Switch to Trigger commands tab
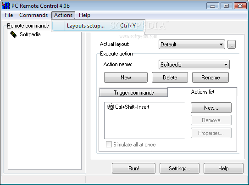The image size is (249, 185). click(133, 93)
